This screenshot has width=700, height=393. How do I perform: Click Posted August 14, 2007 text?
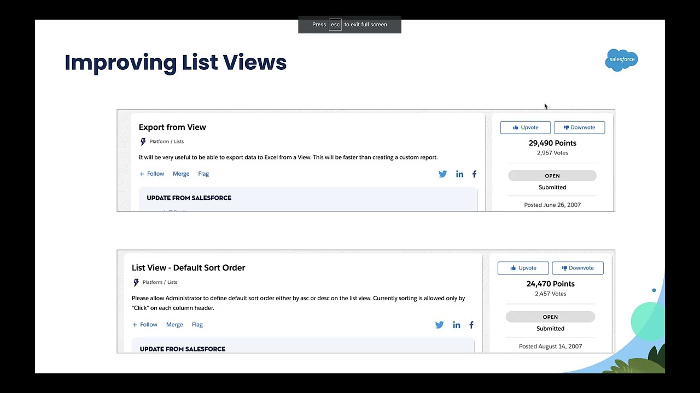[550, 346]
